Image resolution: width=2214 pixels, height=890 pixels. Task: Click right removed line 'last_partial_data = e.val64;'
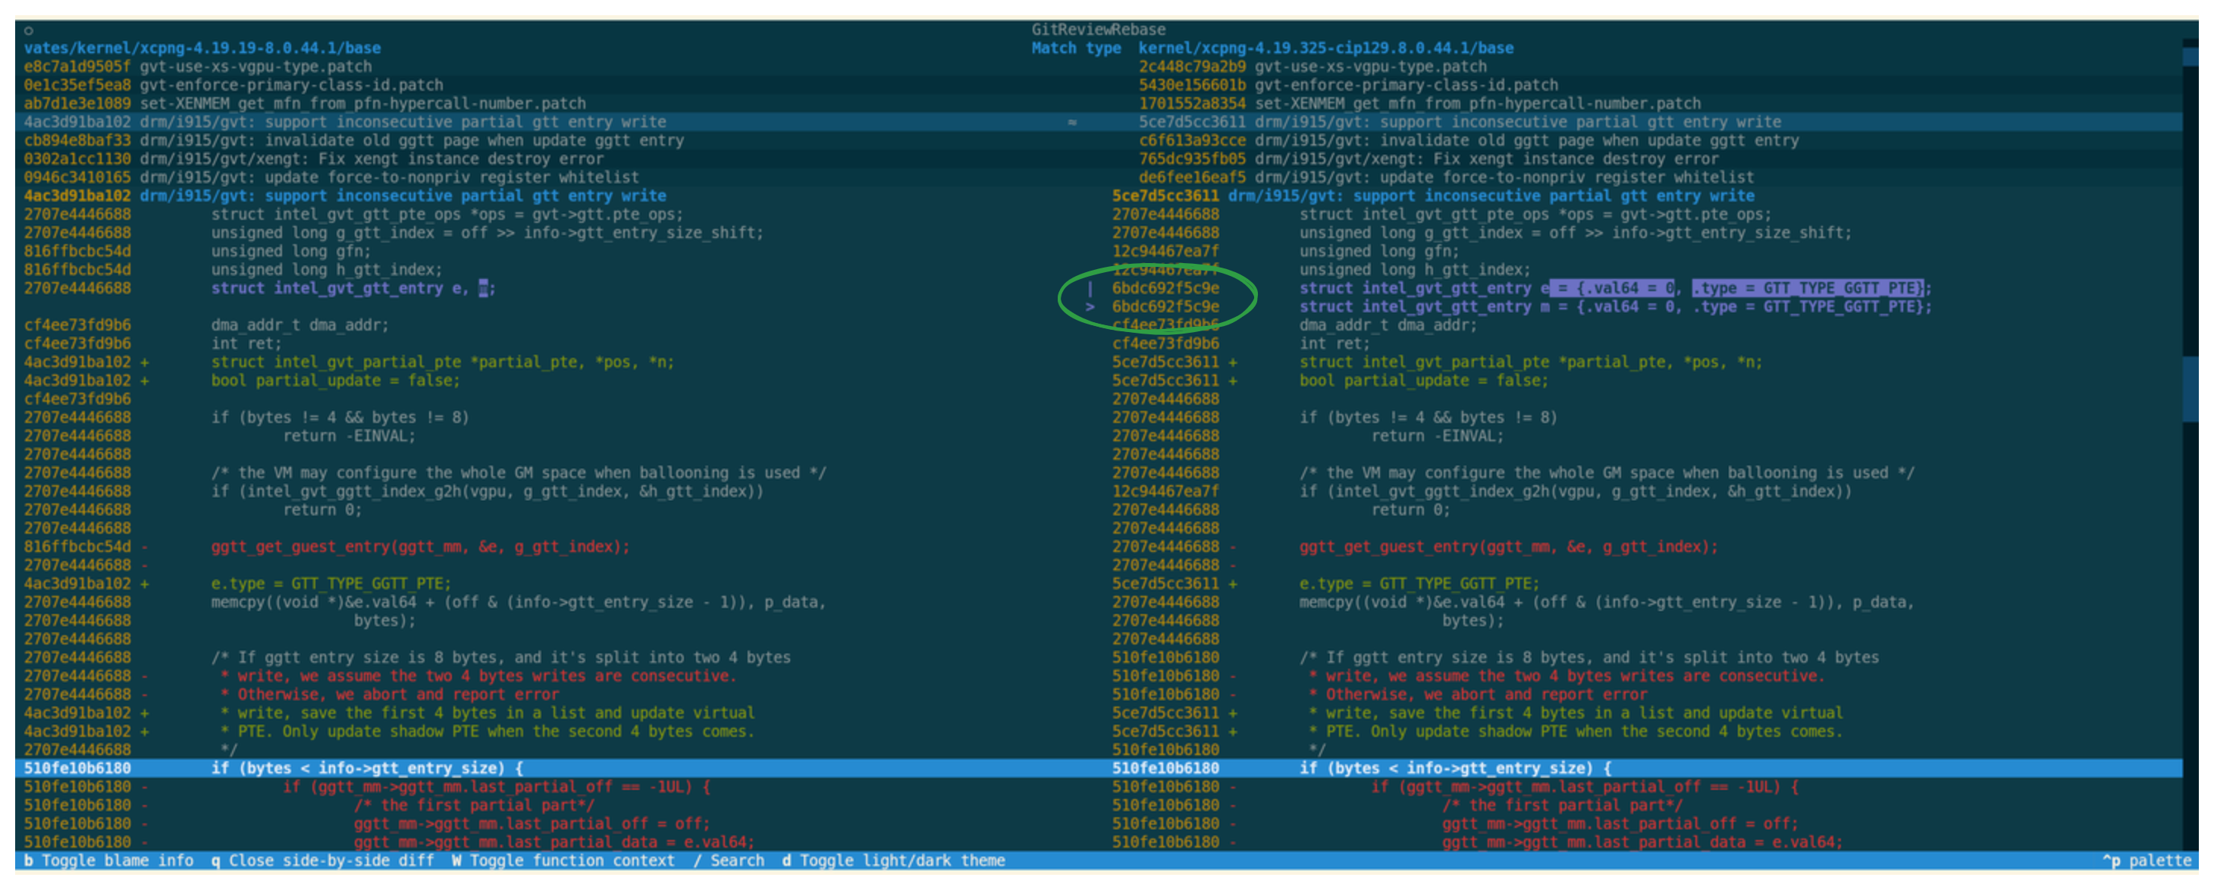tap(1642, 843)
